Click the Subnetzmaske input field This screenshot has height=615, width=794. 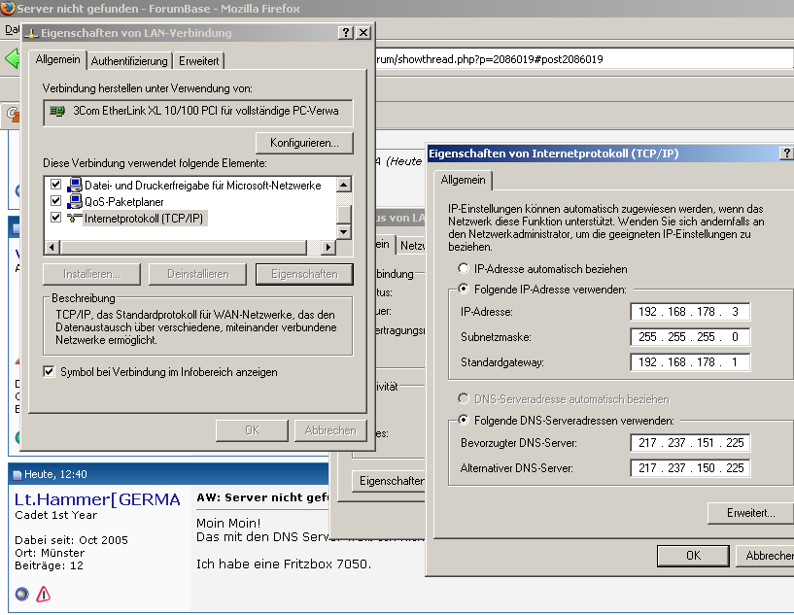point(690,337)
